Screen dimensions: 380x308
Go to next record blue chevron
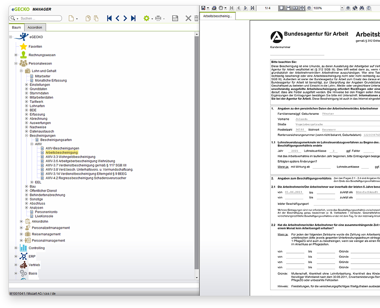[x=125, y=18]
